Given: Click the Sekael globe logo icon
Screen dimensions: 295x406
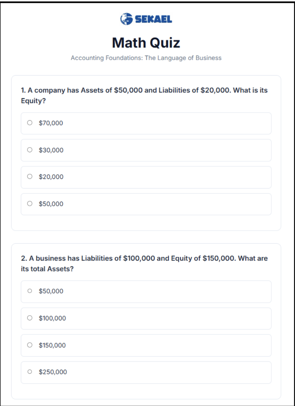Looking at the screenshot, I should (126, 19).
